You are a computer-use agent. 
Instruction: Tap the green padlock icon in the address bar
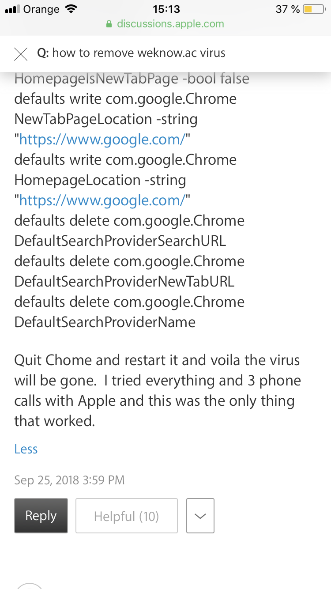tap(109, 24)
